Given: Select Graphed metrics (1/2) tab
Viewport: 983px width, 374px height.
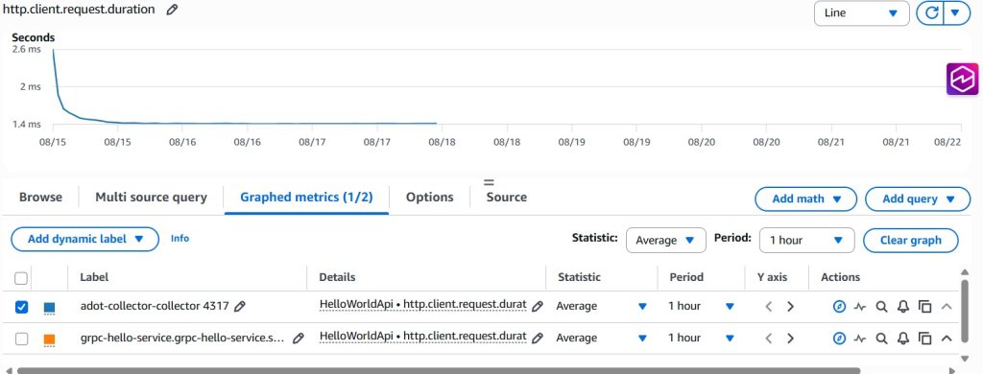Looking at the screenshot, I should point(306,198).
